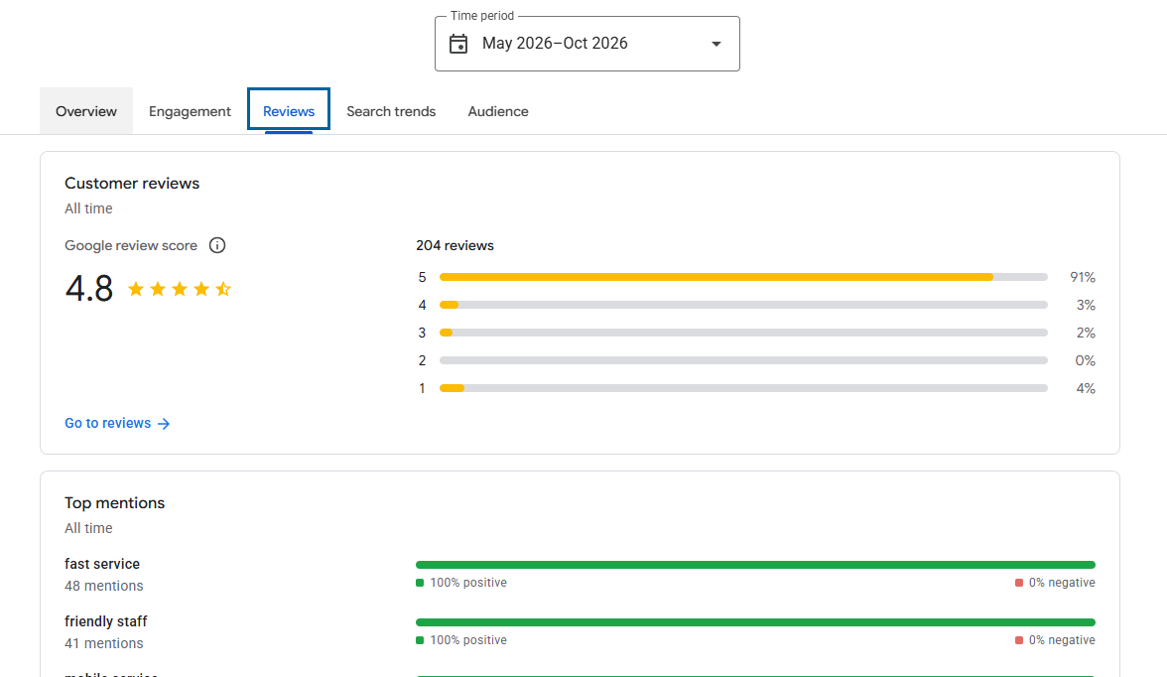The image size is (1167, 677).
Task: Click 0% negative under fast service
Action: click(1062, 583)
